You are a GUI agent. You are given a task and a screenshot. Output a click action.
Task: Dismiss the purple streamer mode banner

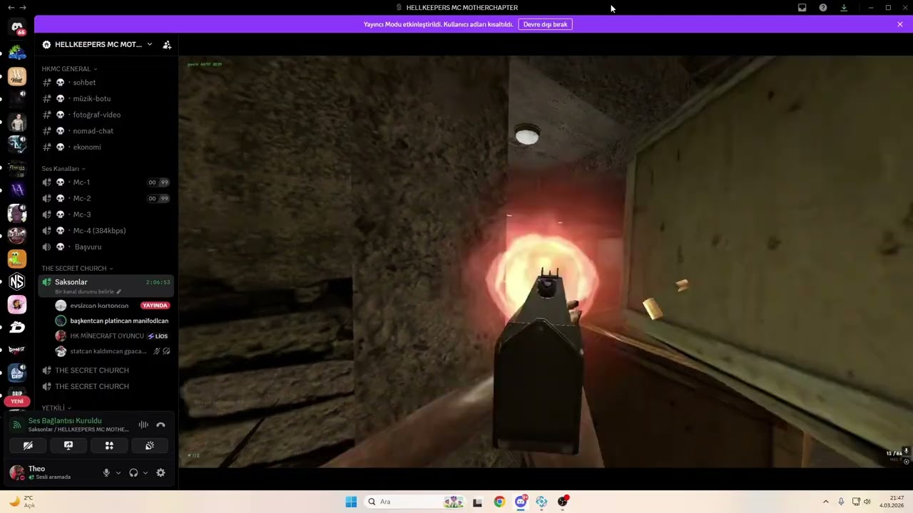click(x=900, y=24)
